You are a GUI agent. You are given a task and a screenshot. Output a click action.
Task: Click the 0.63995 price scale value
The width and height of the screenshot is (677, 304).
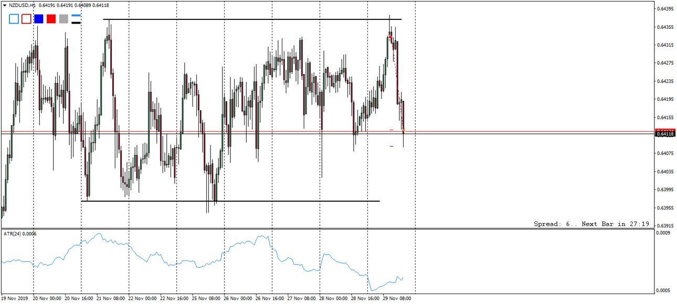[x=664, y=190]
